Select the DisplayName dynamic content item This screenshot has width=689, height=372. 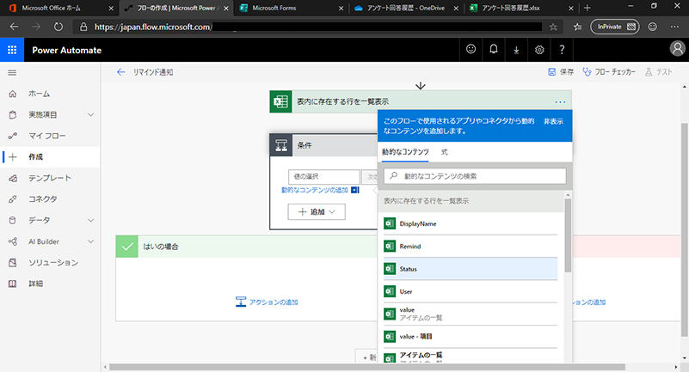point(471,223)
